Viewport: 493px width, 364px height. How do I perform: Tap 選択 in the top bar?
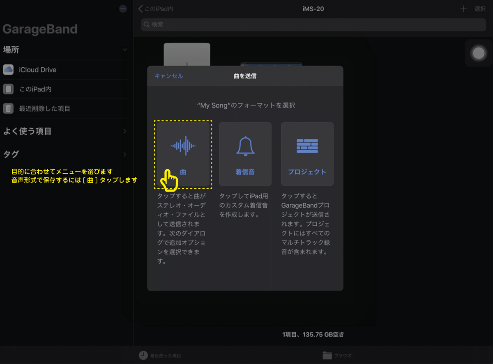coord(480,9)
